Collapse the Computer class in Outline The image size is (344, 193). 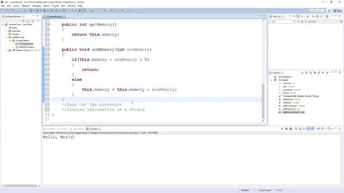tap(271, 80)
